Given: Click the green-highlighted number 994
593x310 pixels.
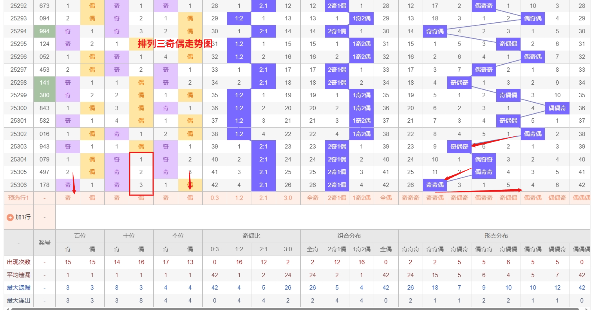Looking at the screenshot, I should [45, 31].
